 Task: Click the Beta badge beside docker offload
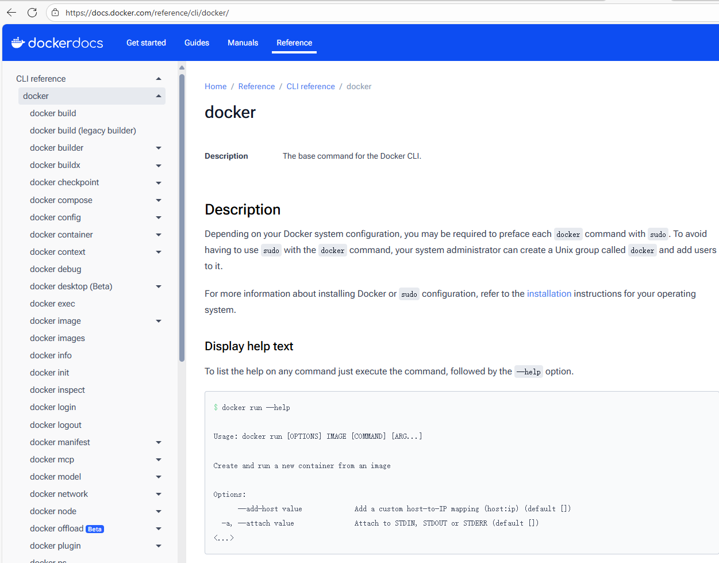pyautogui.click(x=95, y=529)
